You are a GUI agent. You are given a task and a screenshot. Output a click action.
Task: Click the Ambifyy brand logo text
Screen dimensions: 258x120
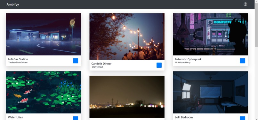tap(13, 4)
